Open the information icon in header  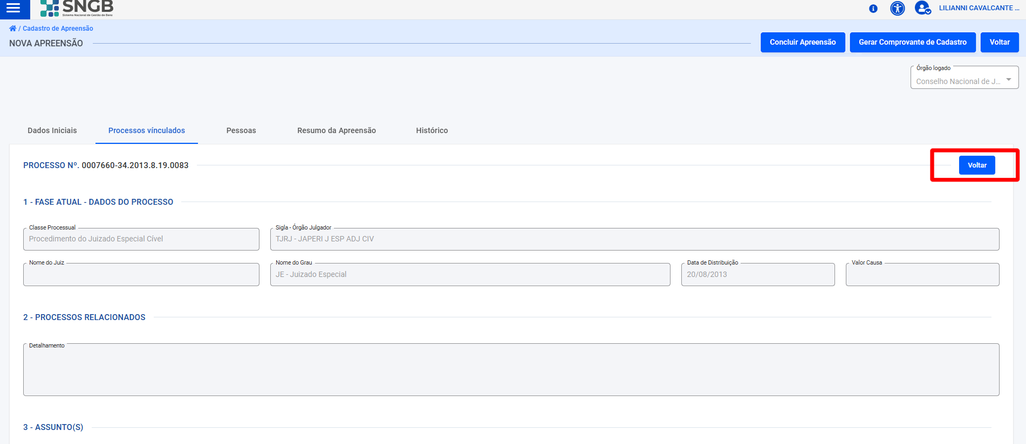pyautogui.click(x=873, y=9)
